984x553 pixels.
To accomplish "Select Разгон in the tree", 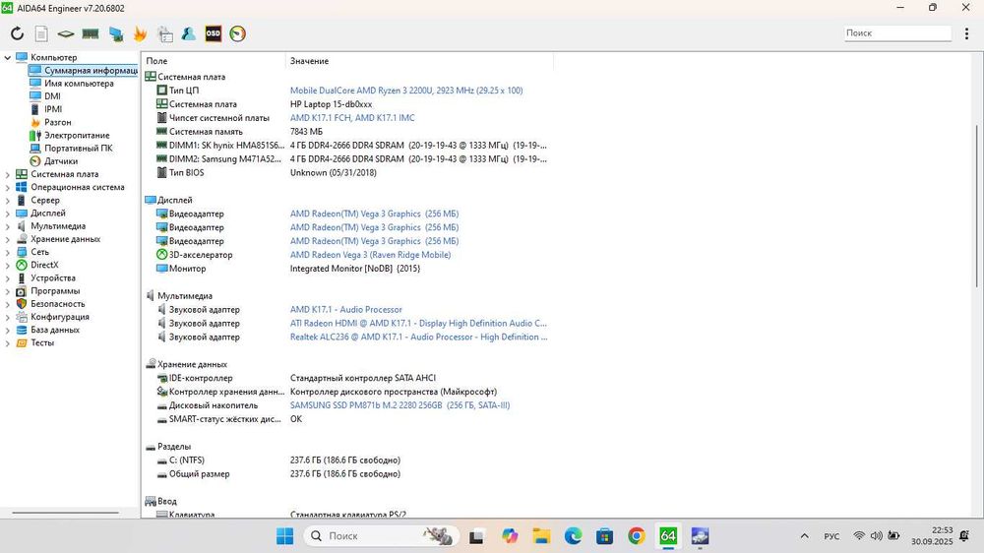I will click(57, 122).
